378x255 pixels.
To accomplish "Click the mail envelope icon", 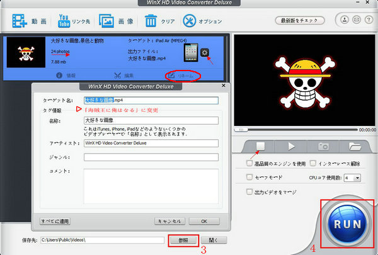I will click(357, 20).
